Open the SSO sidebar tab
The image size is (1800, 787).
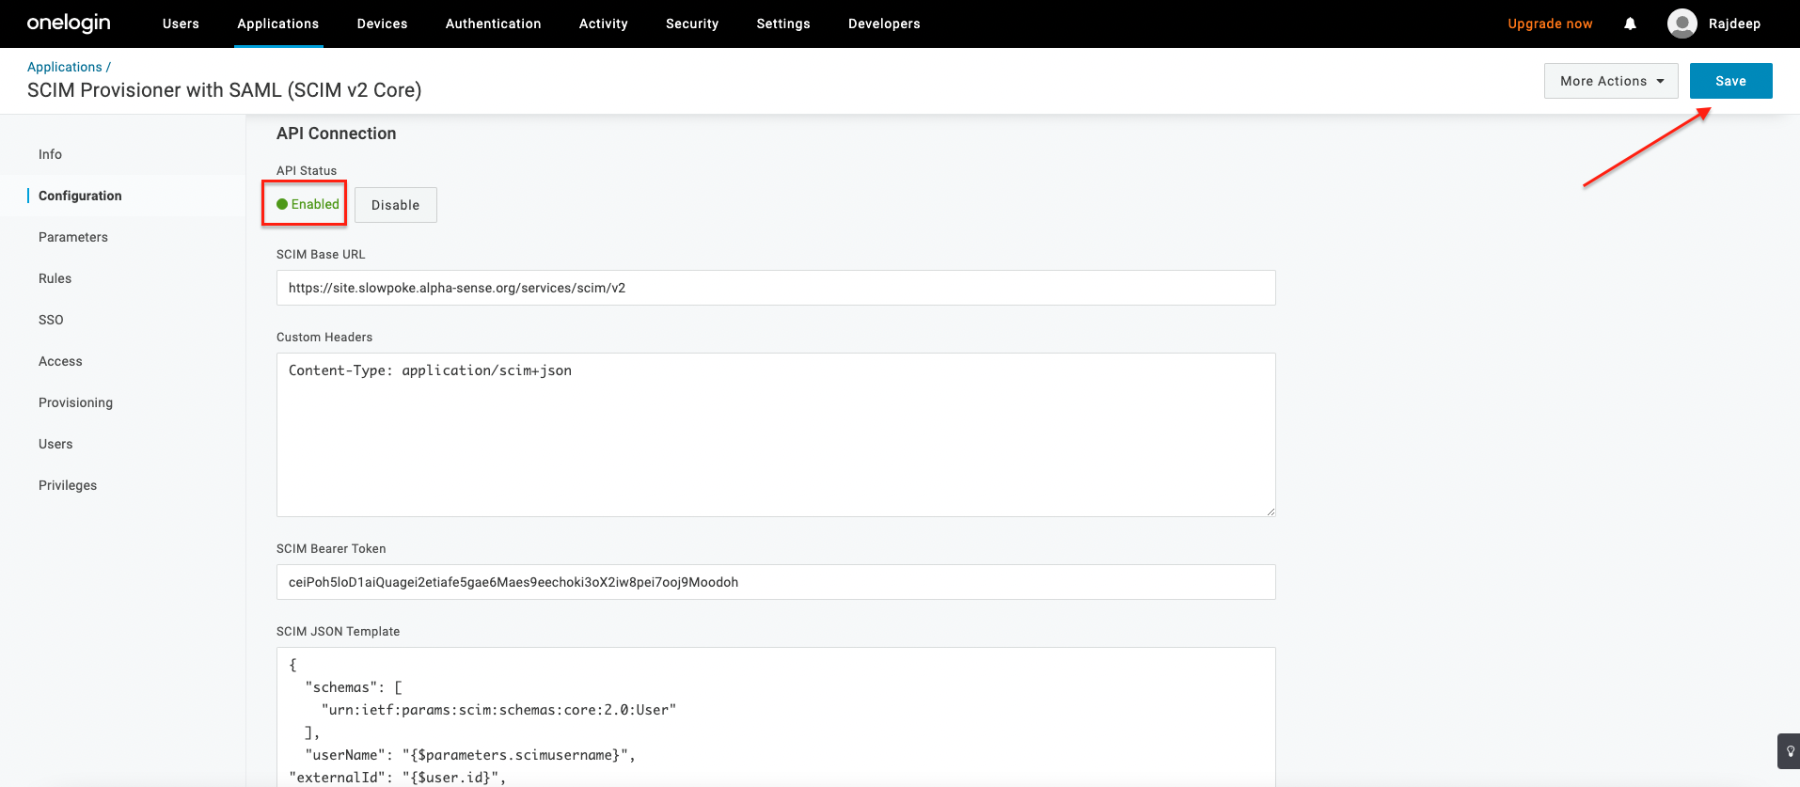click(51, 320)
